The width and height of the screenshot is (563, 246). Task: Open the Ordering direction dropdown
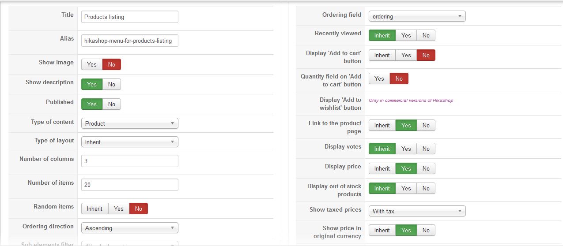[129, 228]
